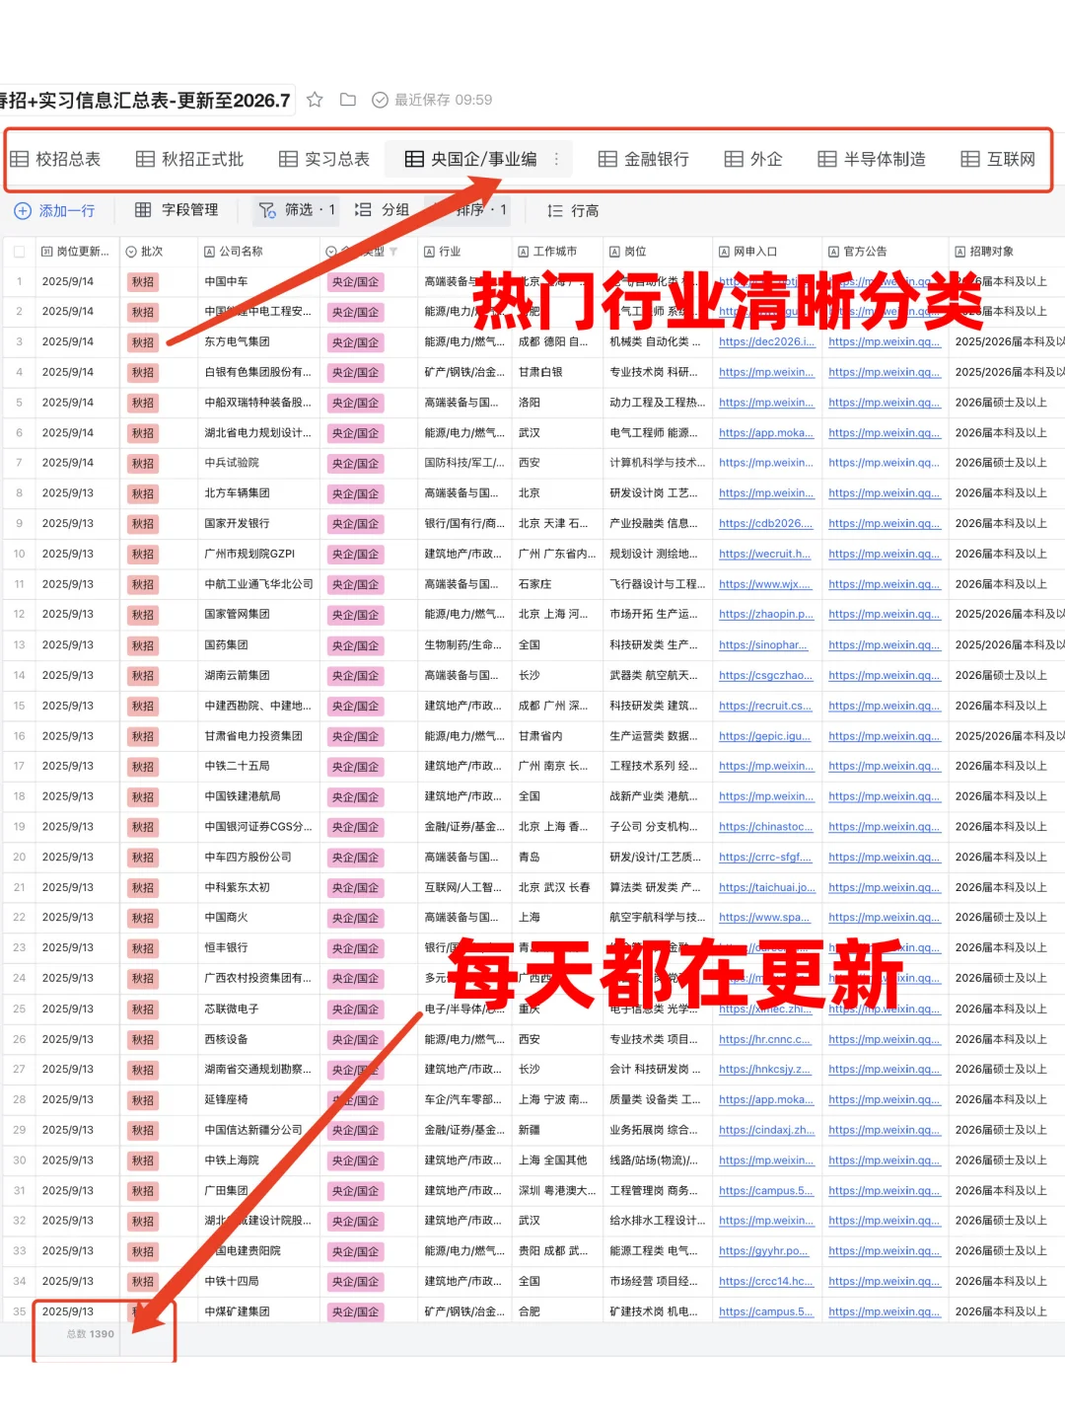Select company cell 北方车辆集团
The width and height of the screenshot is (1065, 1421).
coord(258,493)
